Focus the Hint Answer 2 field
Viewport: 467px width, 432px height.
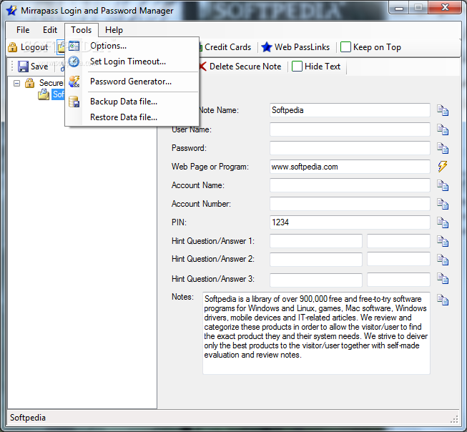[x=398, y=259]
